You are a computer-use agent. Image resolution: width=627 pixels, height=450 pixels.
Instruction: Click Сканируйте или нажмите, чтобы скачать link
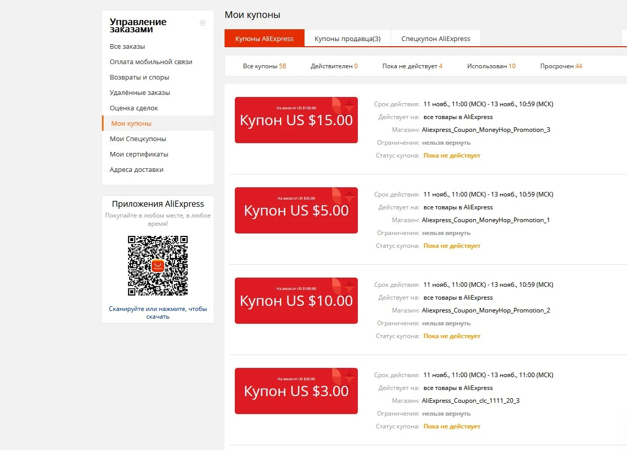(158, 312)
